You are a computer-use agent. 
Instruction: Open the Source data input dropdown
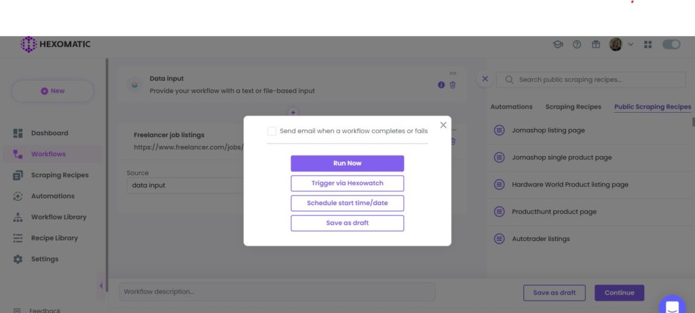[x=185, y=185]
